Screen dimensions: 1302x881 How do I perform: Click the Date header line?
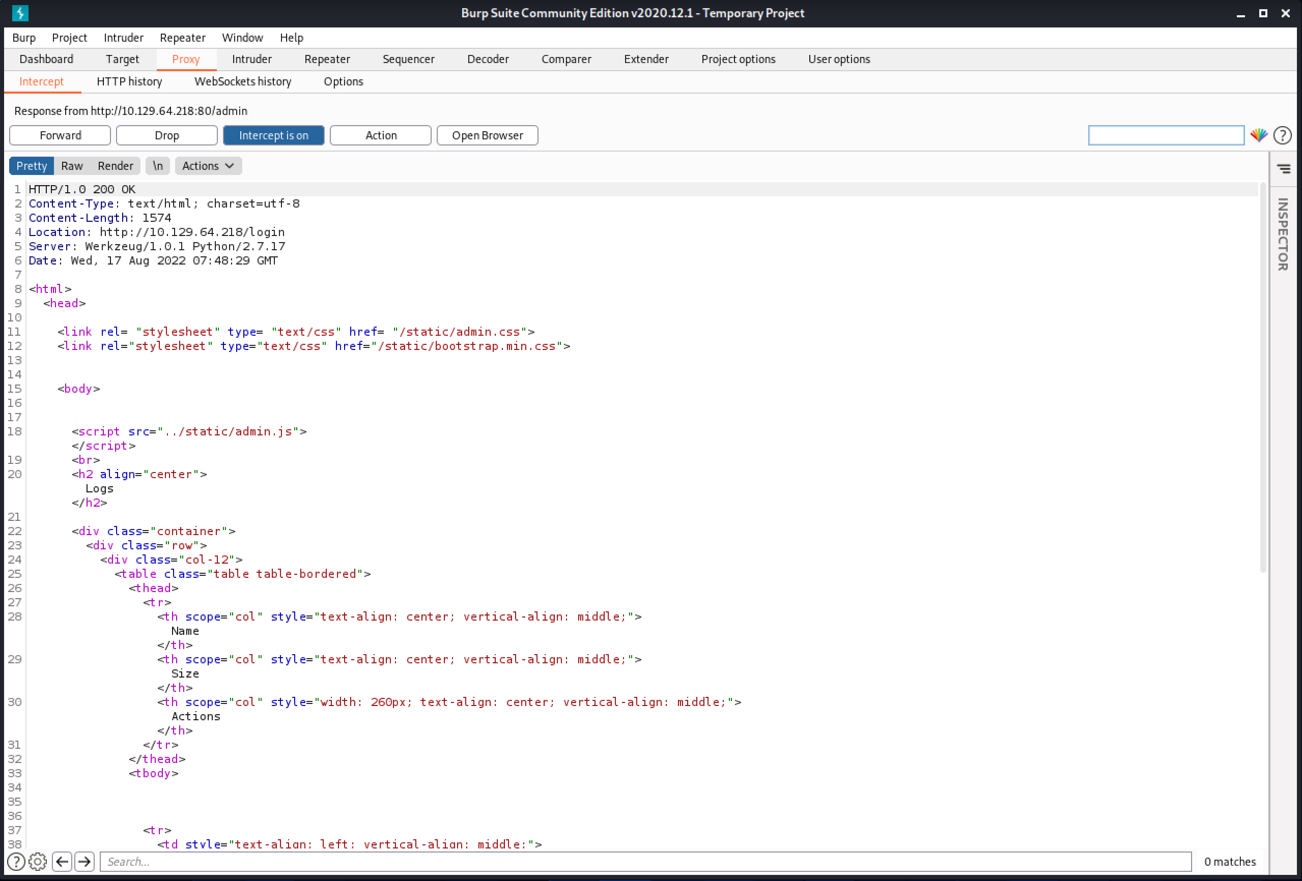(x=153, y=260)
